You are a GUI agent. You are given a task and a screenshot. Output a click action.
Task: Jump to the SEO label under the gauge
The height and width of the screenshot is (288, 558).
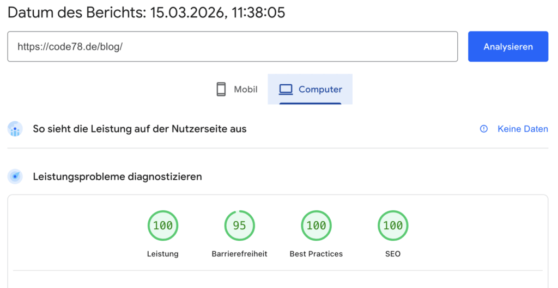coord(393,254)
